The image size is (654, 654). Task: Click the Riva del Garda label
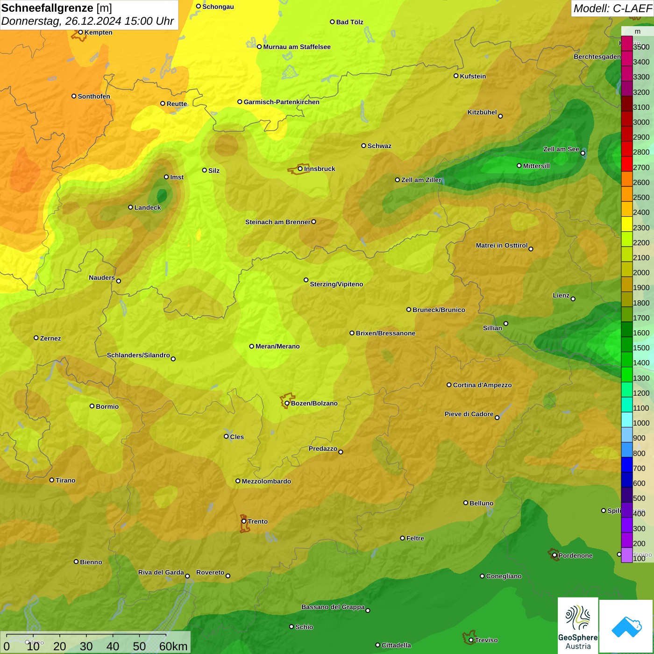tap(161, 572)
